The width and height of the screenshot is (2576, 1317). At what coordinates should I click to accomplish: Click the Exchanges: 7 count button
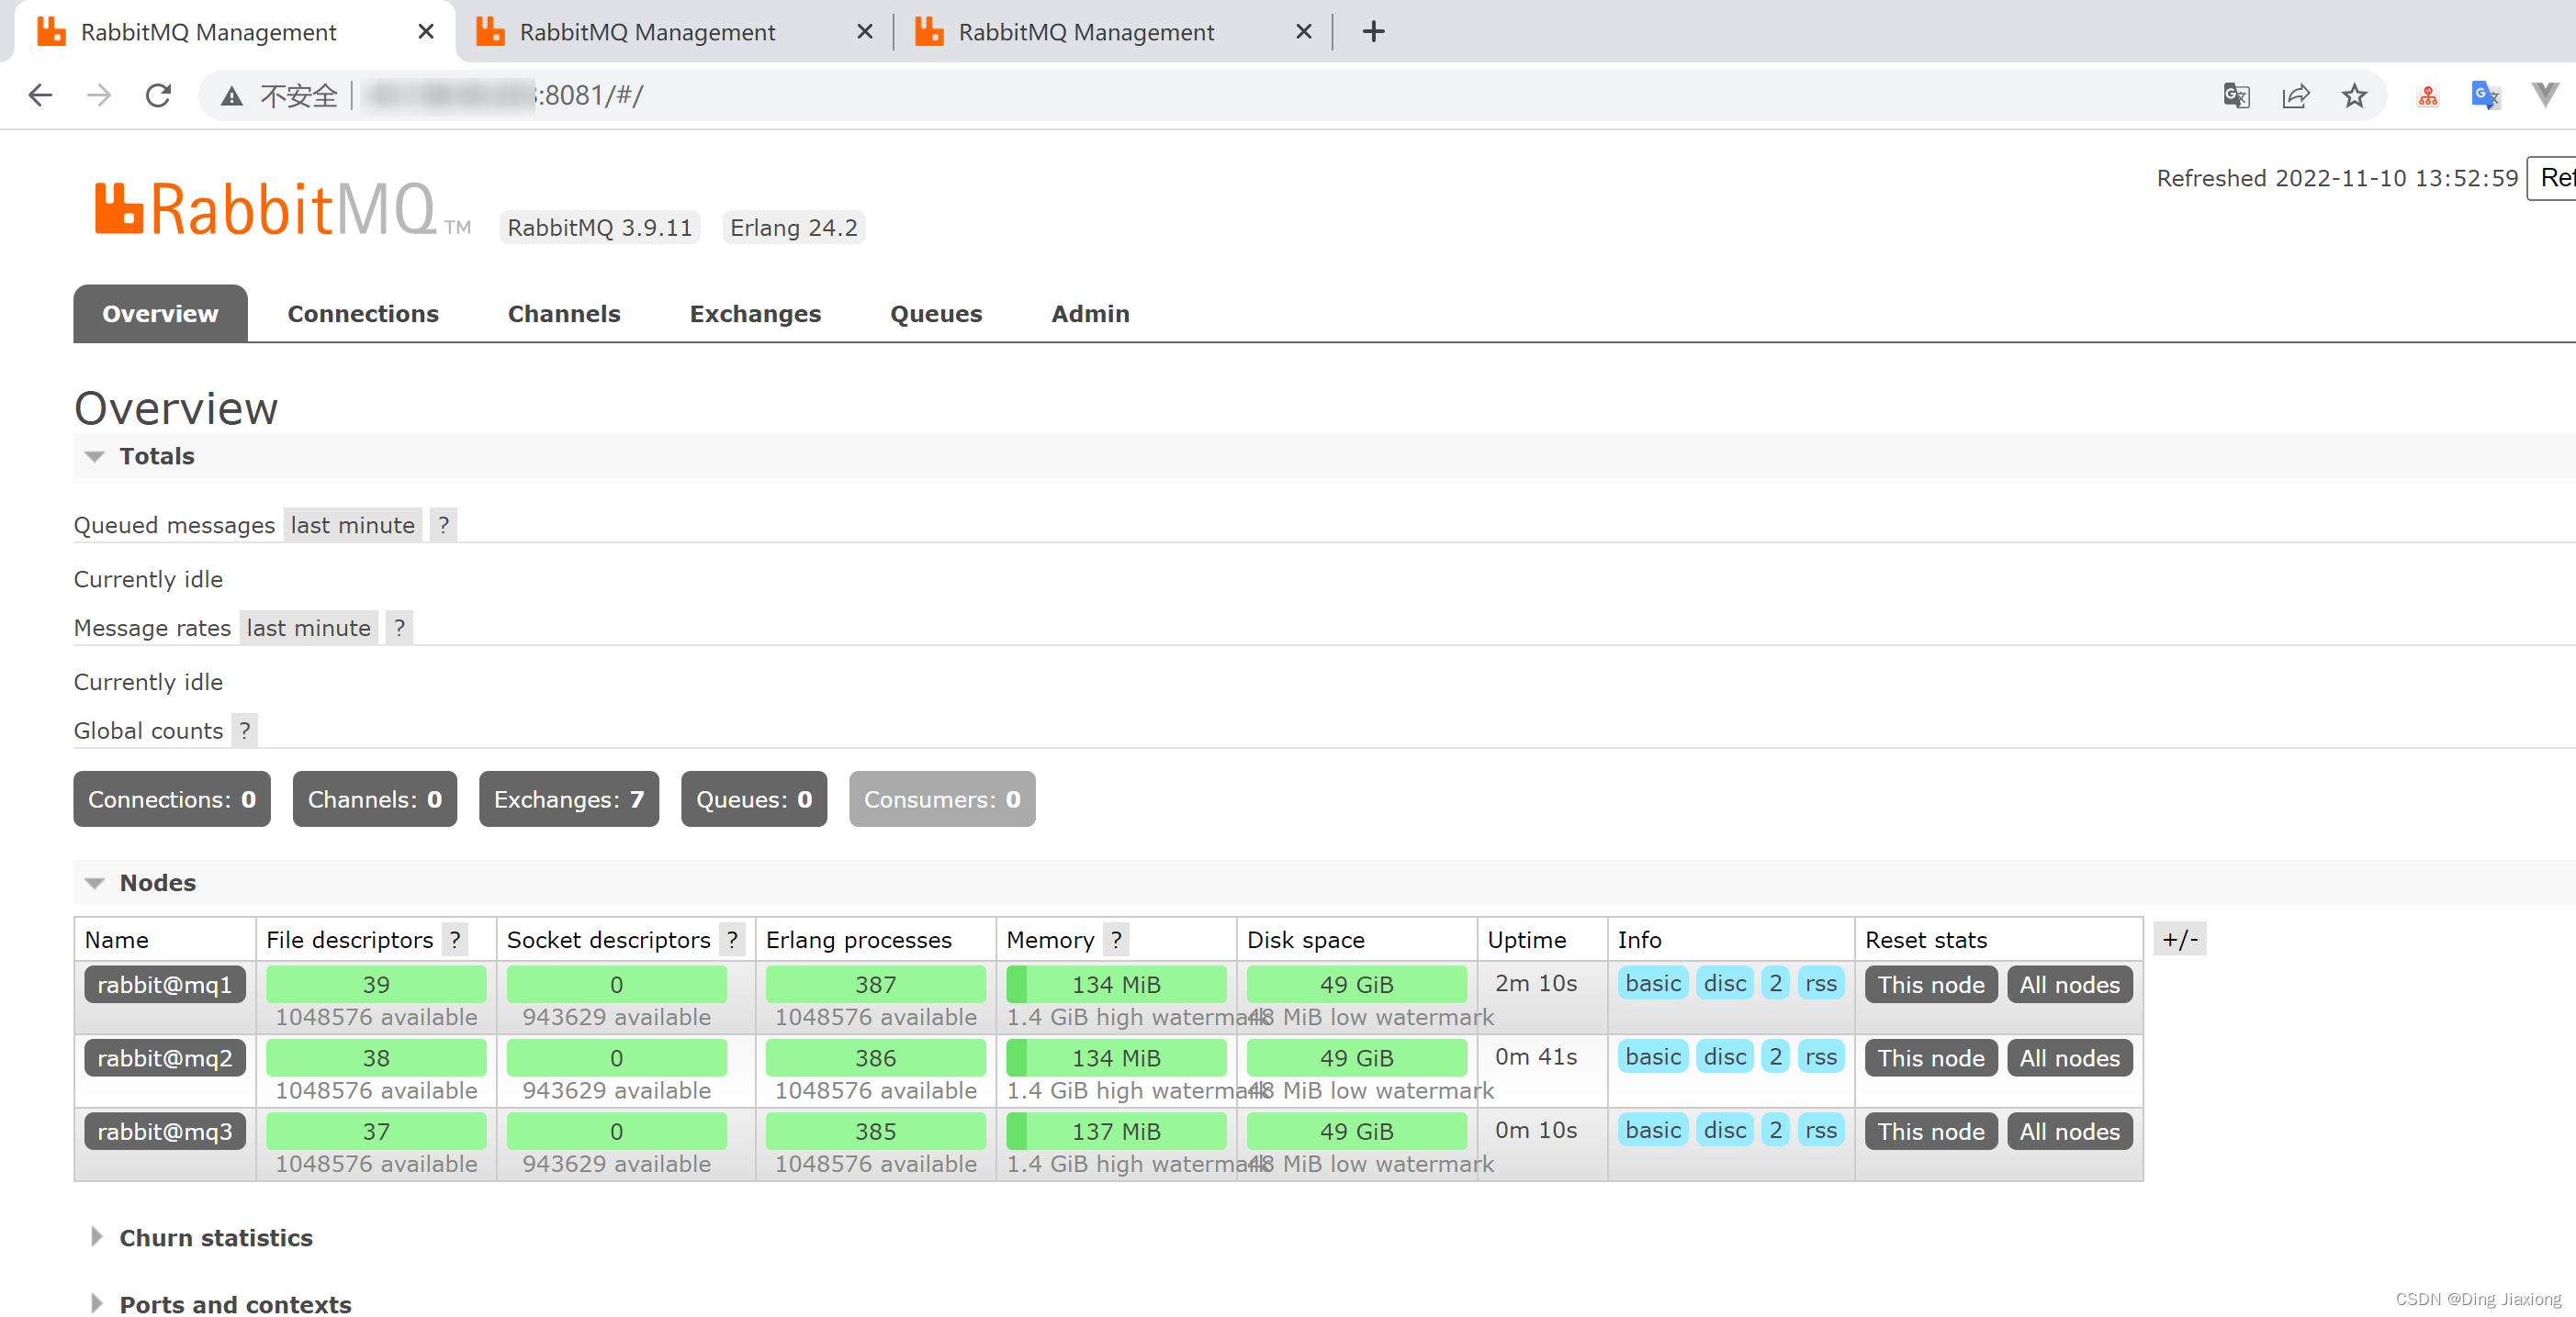569,798
